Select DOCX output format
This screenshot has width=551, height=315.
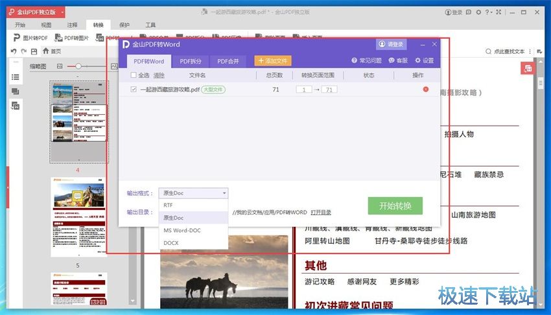pos(193,243)
